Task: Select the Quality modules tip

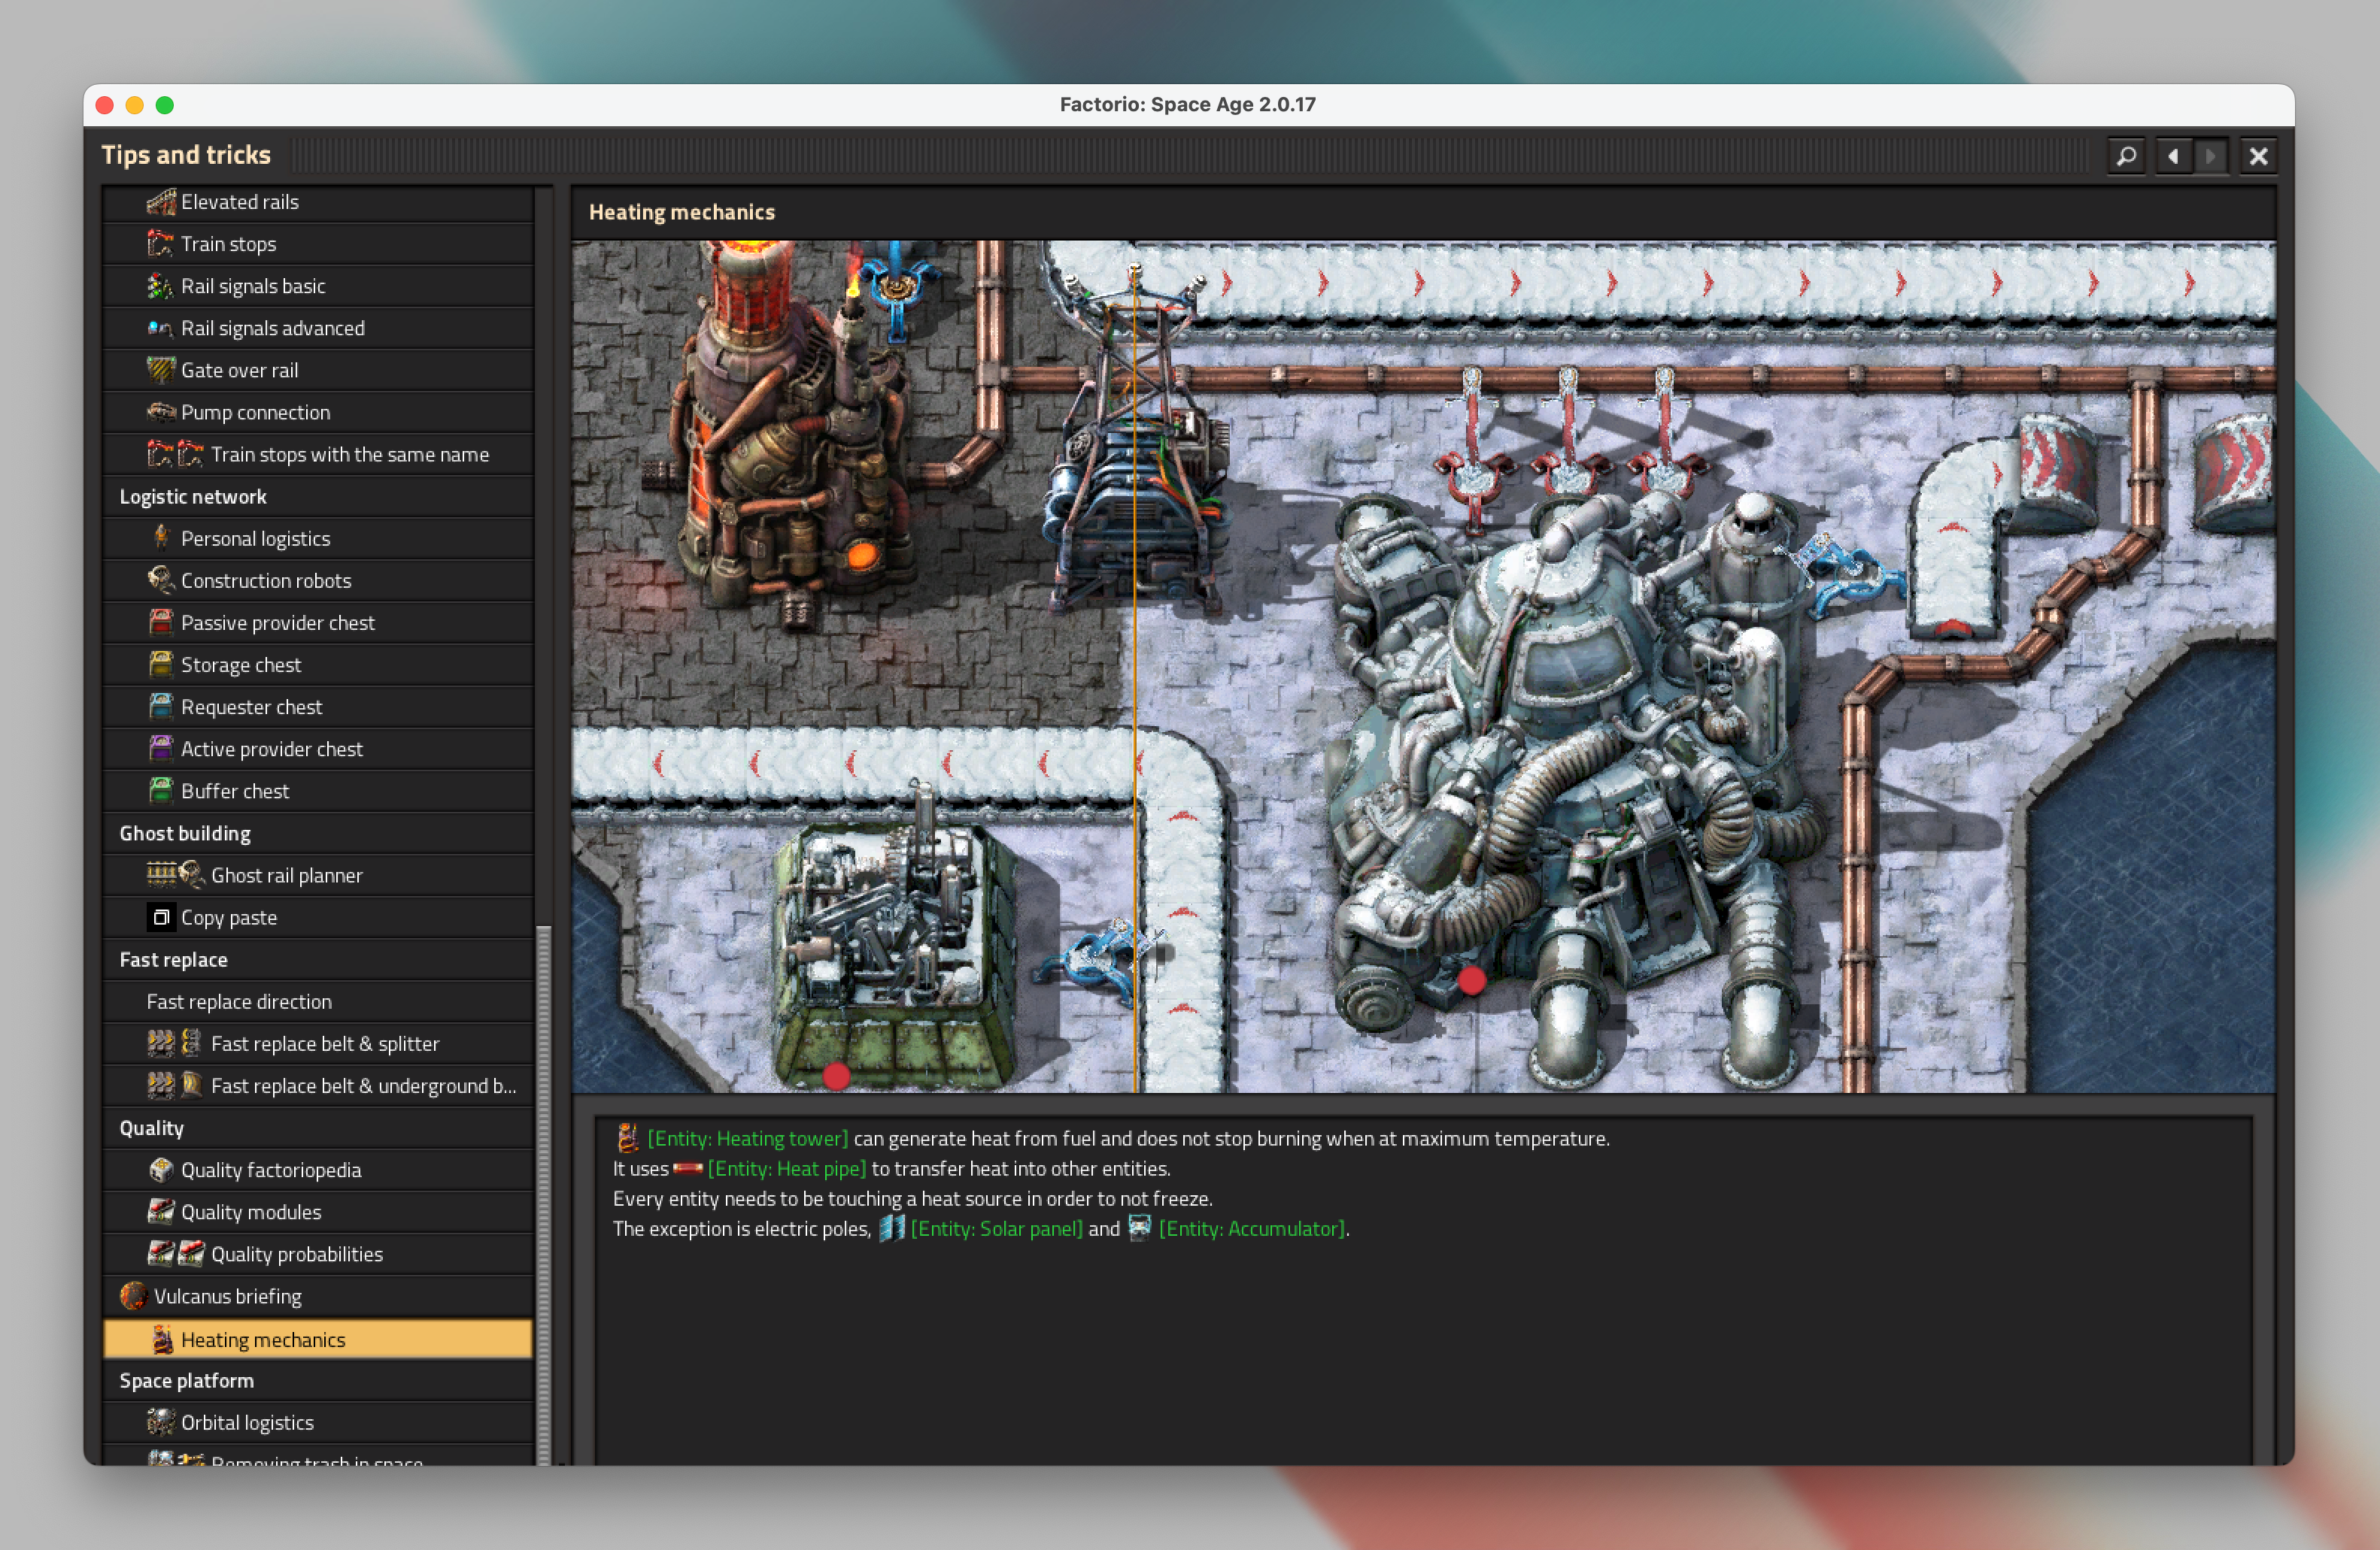Action: pyautogui.click(x=318, y=1212)
